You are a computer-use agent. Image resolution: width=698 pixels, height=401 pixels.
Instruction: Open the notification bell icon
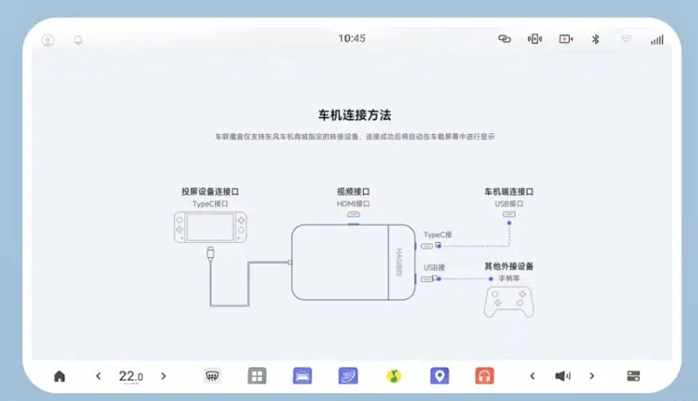[78, 41]
